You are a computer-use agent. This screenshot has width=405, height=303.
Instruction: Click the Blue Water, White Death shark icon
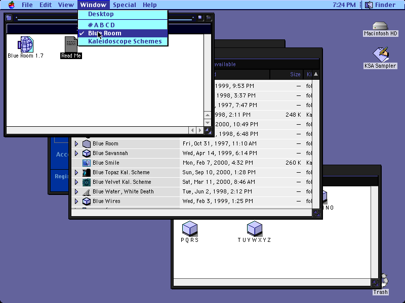87,192
